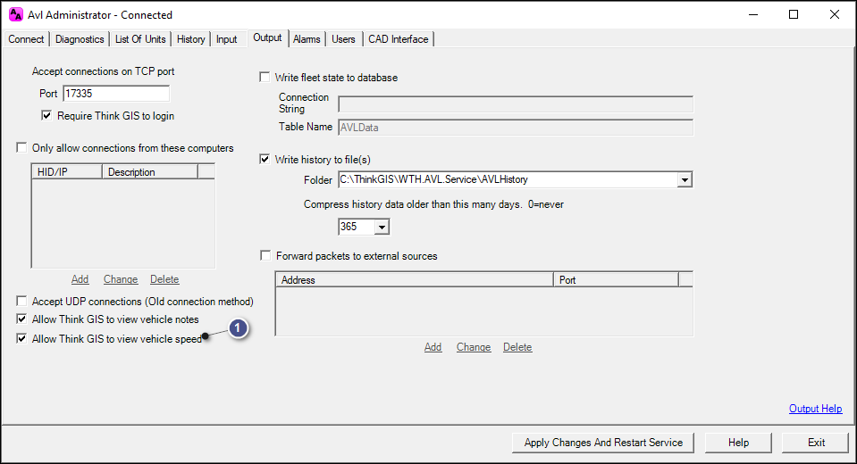Image resolution: width=857 pixels, height=464 pixels.
Task: Click the Description column header
Action: [150, 172]
